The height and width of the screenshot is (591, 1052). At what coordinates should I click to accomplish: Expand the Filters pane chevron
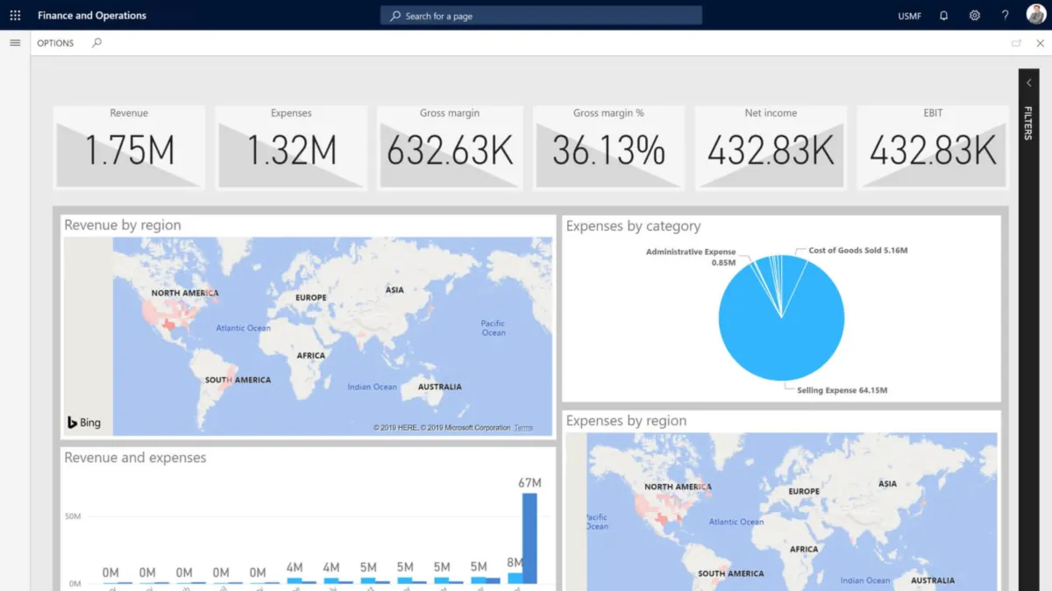1028,83
